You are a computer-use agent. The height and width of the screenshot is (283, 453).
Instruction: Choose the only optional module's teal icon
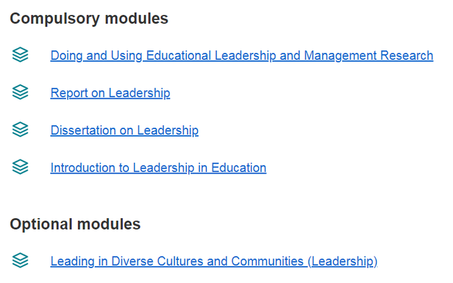click(20, 260)
